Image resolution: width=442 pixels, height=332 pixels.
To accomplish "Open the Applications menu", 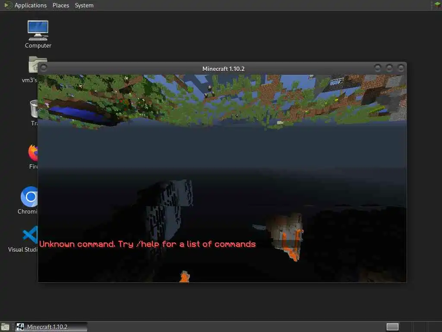I will [31, 5].
